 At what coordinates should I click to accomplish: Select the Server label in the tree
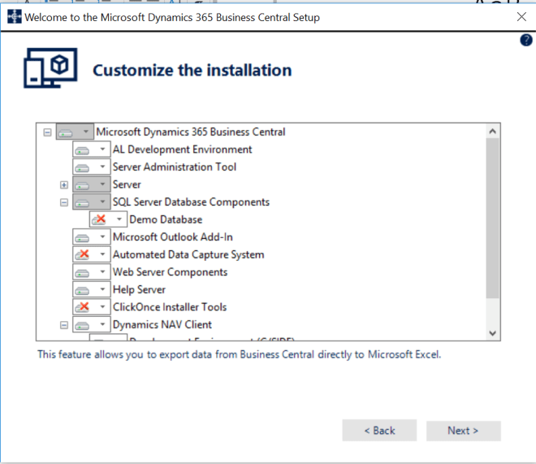click(x=127, y=184)
